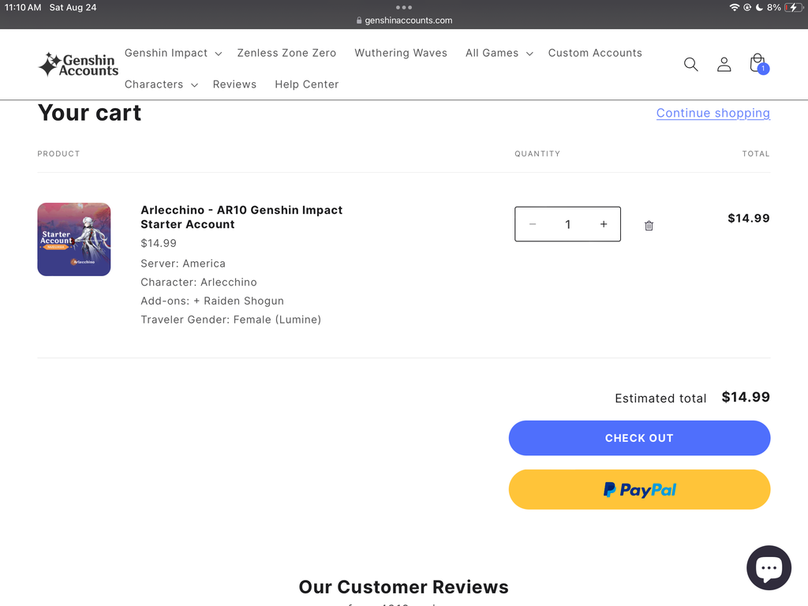
Task: Open the shopping bag cart icon
Action: (x=758, y=64)
